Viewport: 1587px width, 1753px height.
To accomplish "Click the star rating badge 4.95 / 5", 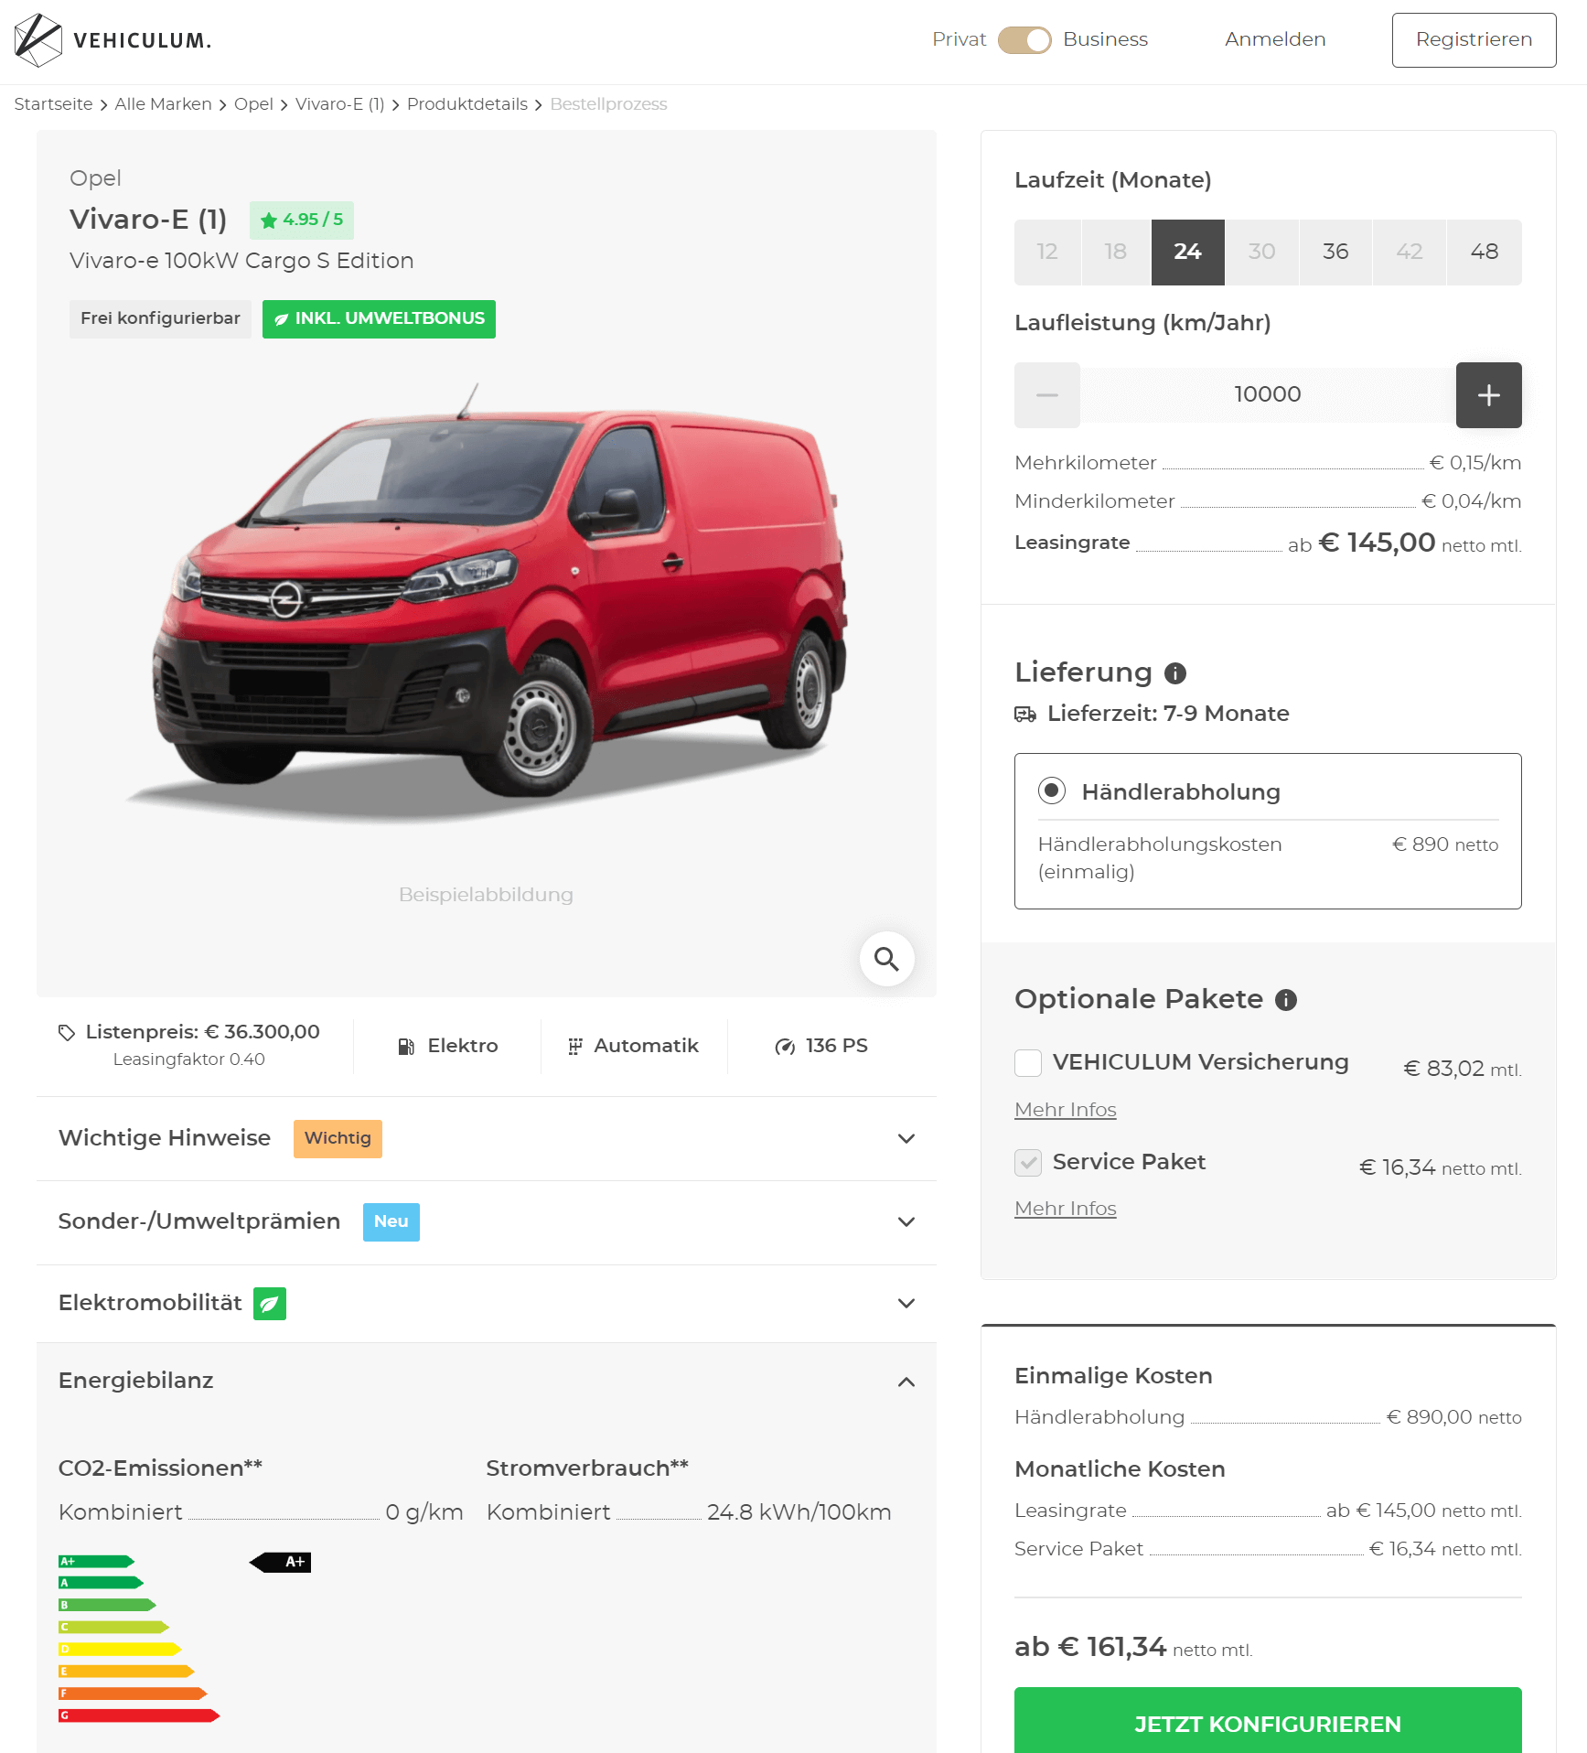I will [x=302, y=220].
